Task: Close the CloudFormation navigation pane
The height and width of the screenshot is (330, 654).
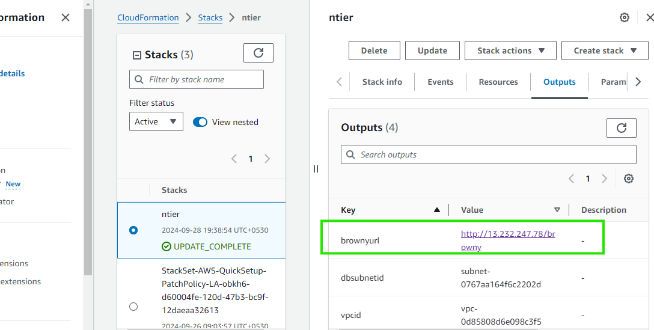Action: coord(66,17)
